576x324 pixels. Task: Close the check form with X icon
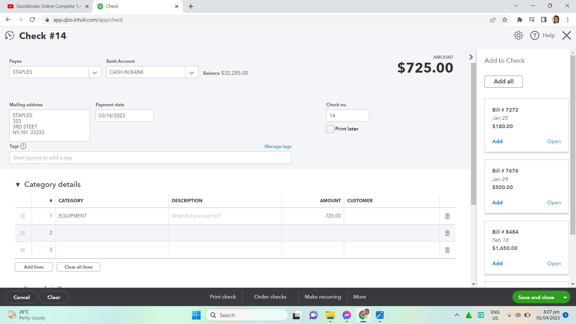click(x=566, y=35)
